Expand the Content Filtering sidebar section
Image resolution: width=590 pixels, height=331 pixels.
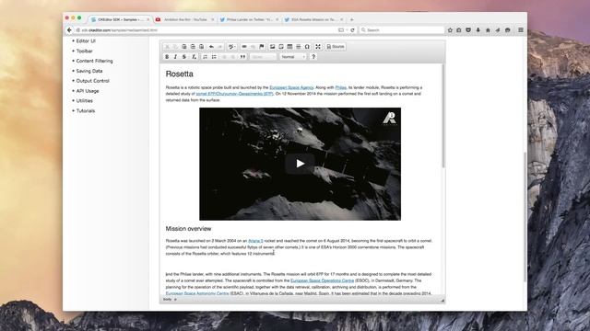[94, 61]
